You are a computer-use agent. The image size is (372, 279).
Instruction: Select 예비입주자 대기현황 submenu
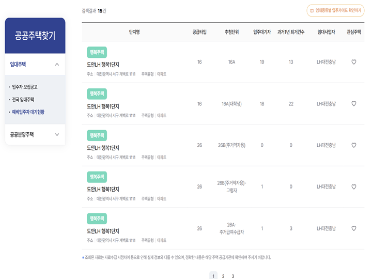pos(28,112)
